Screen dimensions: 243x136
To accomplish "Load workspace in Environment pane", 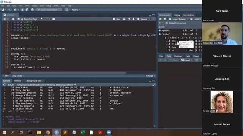I will (x=160, y=19).
